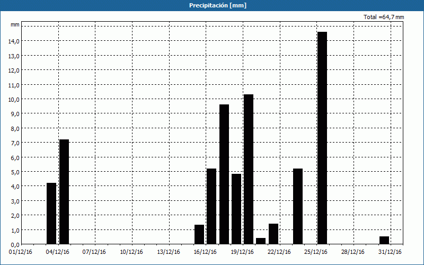This screenshot has height=265, width=424.
Task: Click the tallest bar reaching about 14,6 mm
Action: click(322, 138)
